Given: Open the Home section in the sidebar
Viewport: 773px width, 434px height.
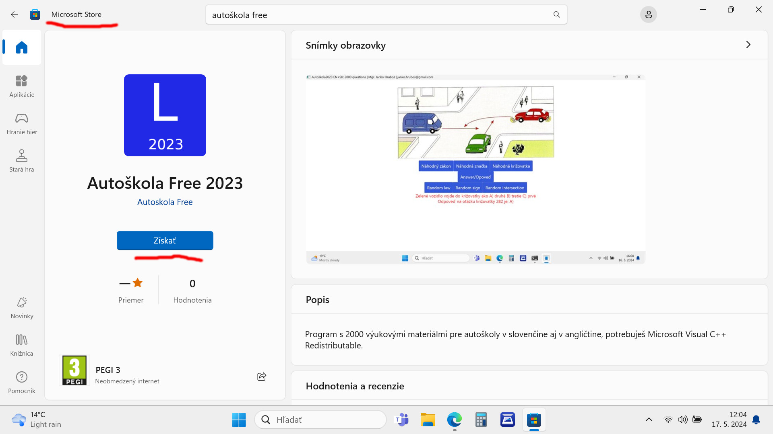Looking at the screenshot, I should point(21,47).
